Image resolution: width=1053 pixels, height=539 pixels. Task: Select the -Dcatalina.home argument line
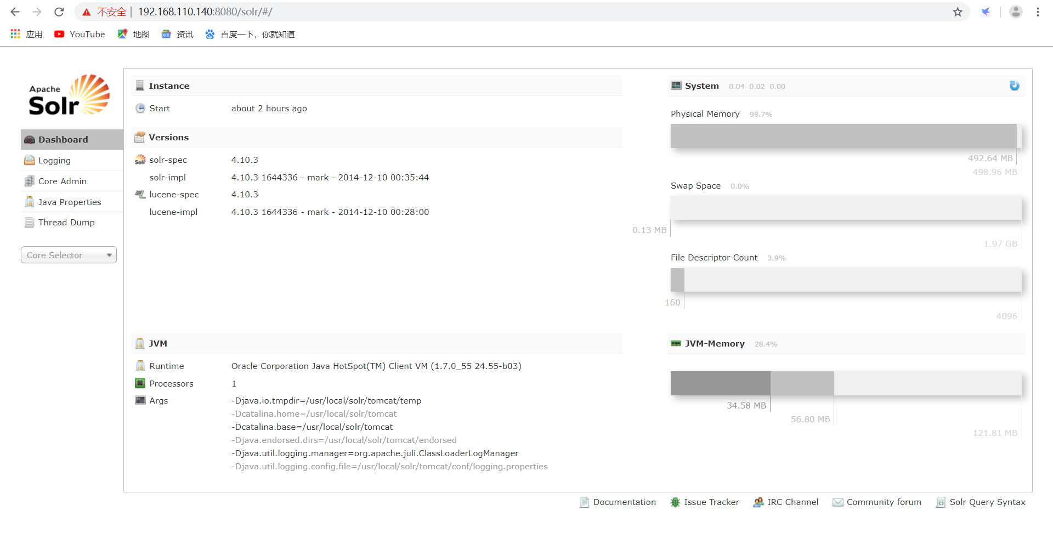click(x=314, y=414)
